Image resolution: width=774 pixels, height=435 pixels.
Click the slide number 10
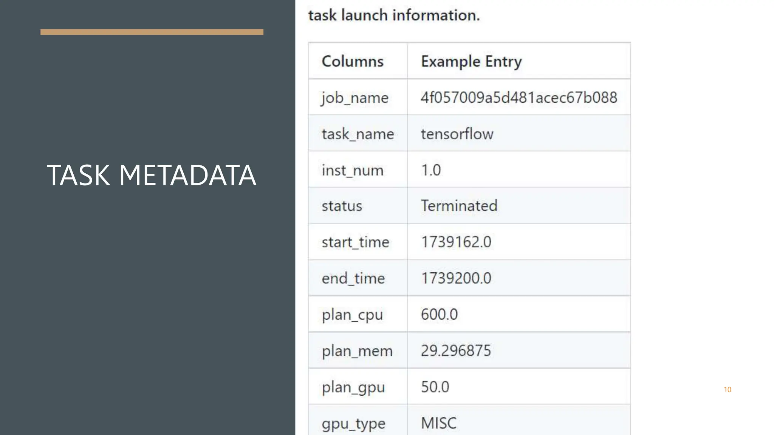pyautogui.click(x=728, y=390)
